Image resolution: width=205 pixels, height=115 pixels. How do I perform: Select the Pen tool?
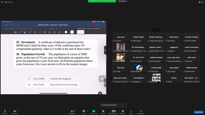20,32
